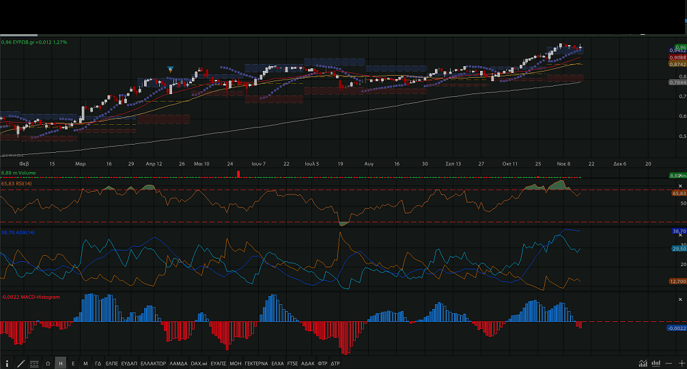
Task: Open the chart info icon
Action: (x=8, y=364)
